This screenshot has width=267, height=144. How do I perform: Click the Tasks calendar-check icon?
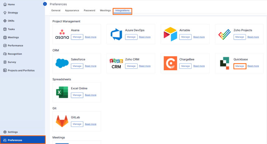(x=5, y=29)
